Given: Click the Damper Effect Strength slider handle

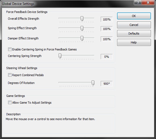Looking at the screenshot, I should point(82,38).
